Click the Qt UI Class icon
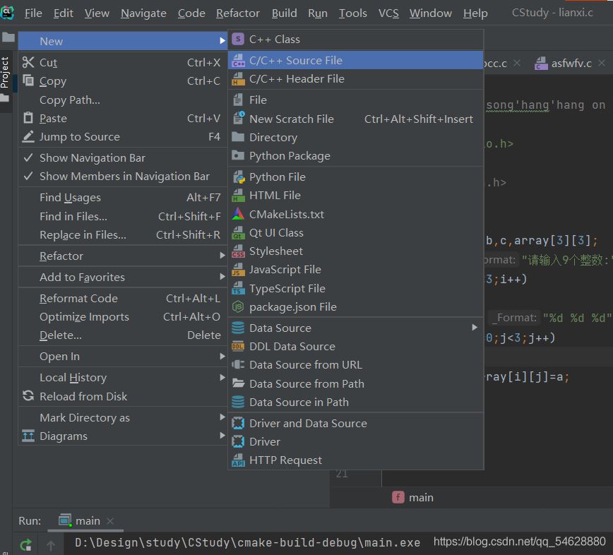 point(238,233)
